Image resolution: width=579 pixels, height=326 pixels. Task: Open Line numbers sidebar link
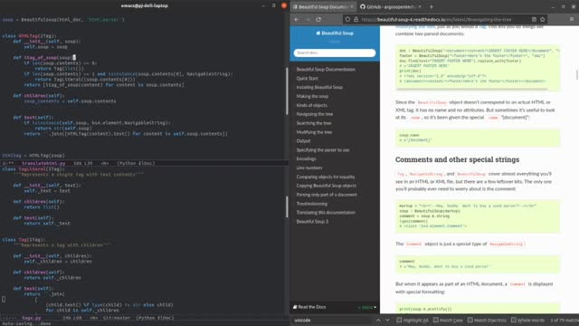(x=309, y=168)
